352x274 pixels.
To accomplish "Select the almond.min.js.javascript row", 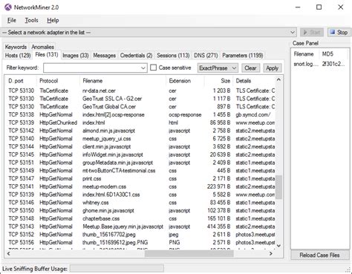I will point(140,131).
